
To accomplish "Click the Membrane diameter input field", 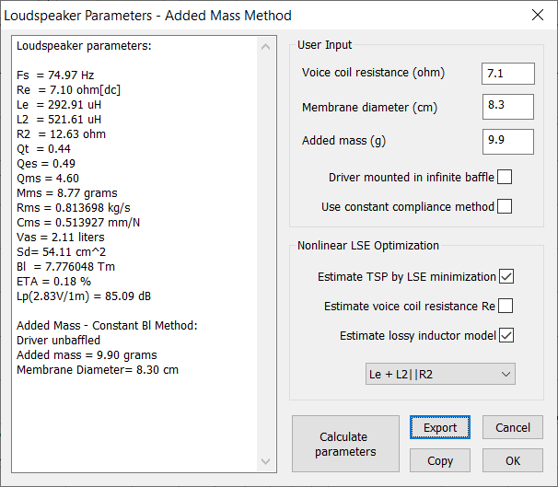I will pos(507,107).
